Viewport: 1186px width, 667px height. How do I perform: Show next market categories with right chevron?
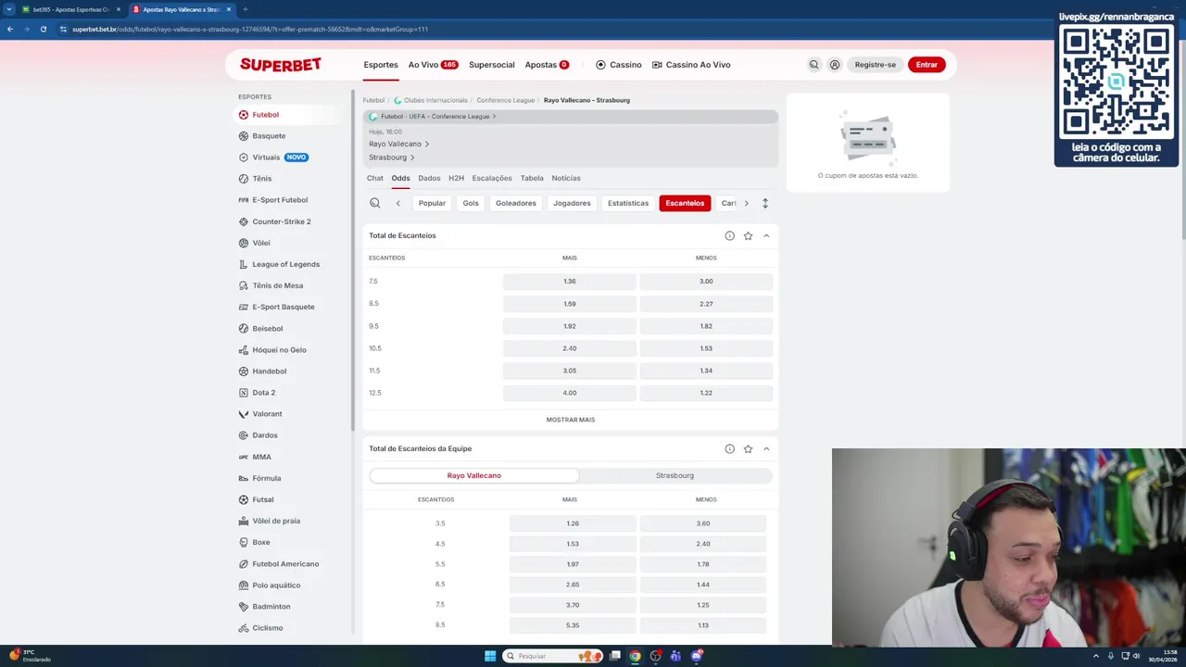point(746,203)
